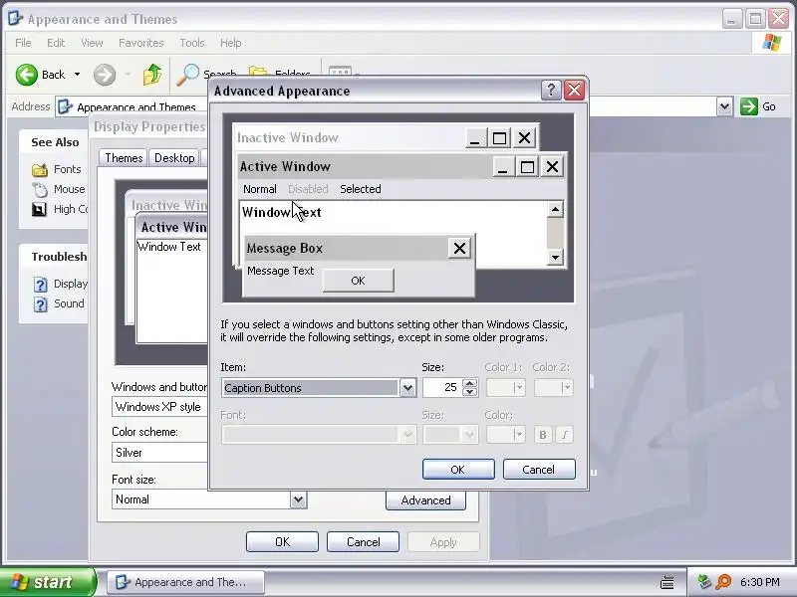Click the Folders toolbar icon
This screenshot has width=797, height=597.
coord(258,72)
